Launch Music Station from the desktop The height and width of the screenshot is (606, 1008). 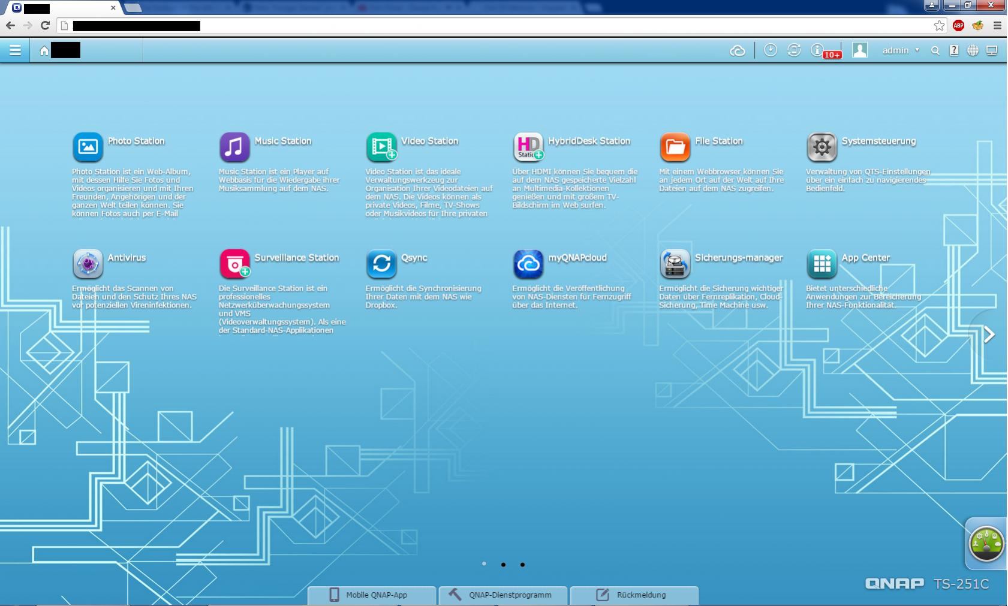[234, 147]
